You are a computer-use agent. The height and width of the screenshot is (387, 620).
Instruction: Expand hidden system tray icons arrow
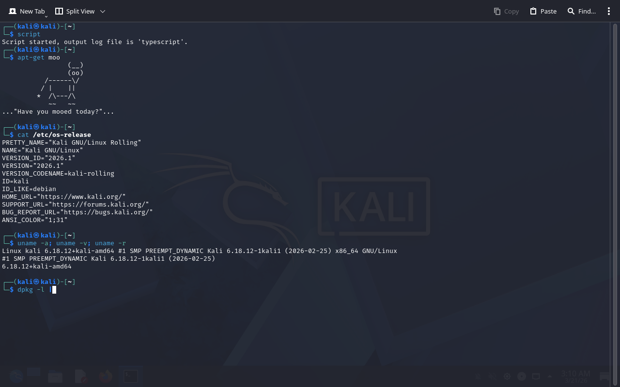click(x=549, y=376)
